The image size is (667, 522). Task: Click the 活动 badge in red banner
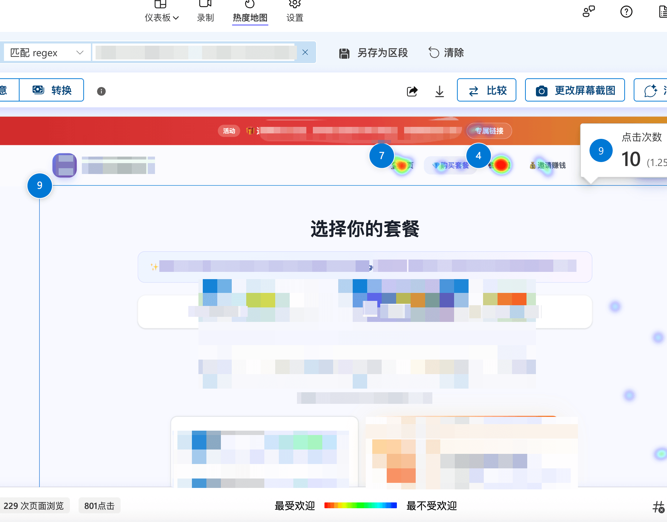click(x=229, y=131)
